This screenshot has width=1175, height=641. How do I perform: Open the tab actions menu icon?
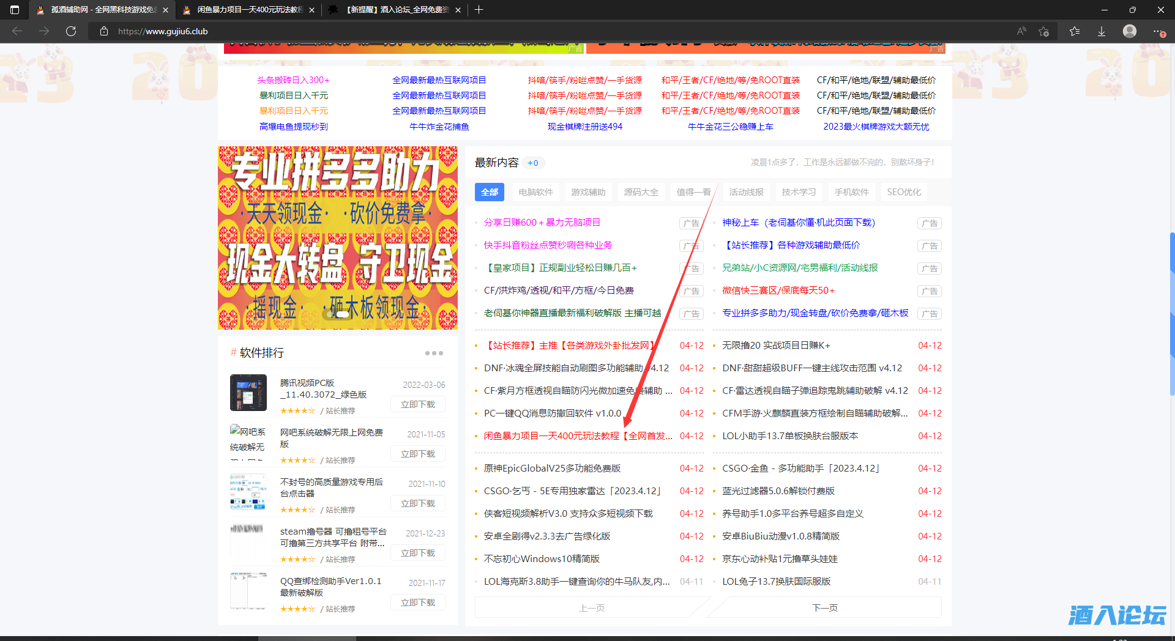click(15, 10)
